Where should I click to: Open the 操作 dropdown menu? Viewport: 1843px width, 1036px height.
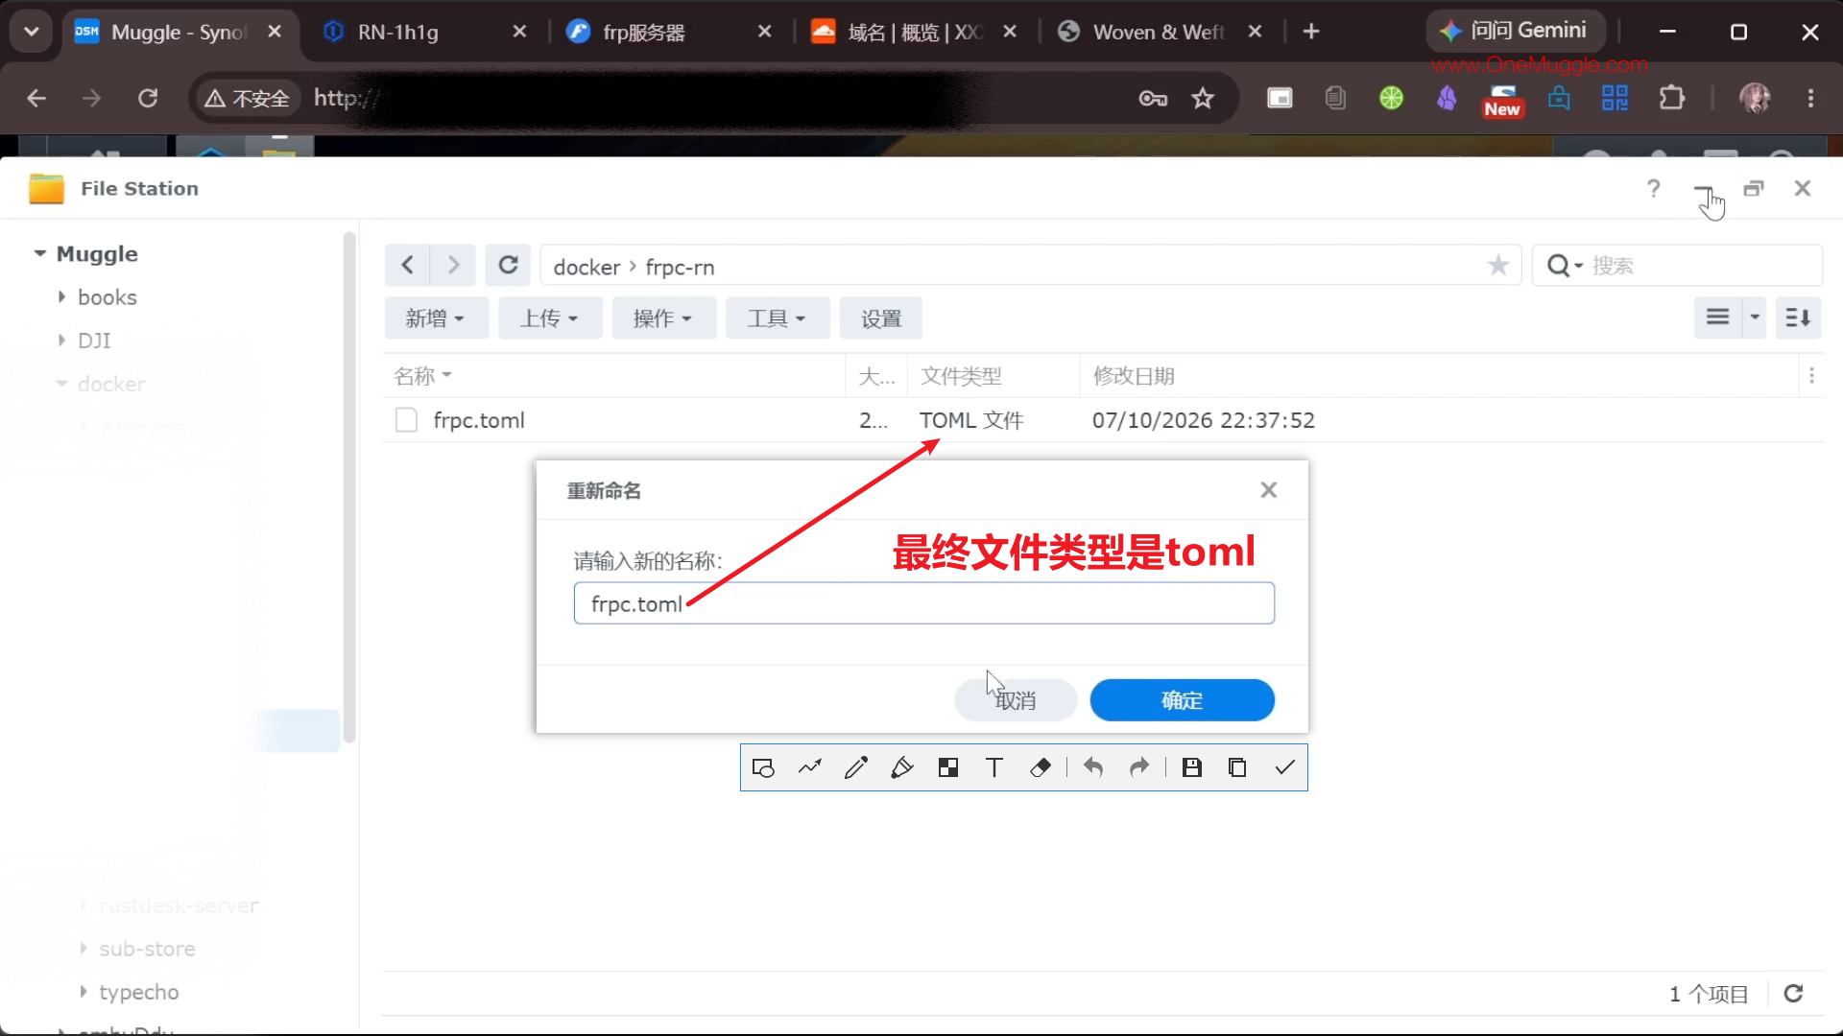(x=662, y=318)
